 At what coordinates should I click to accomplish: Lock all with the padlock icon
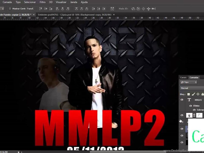click(x=202, y=94)
